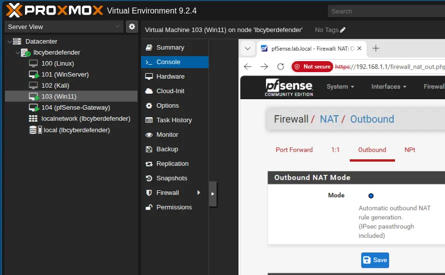445x275 pixels.
Task: Close the pfSense.lab.local browser tab
Action: [359, 49]
